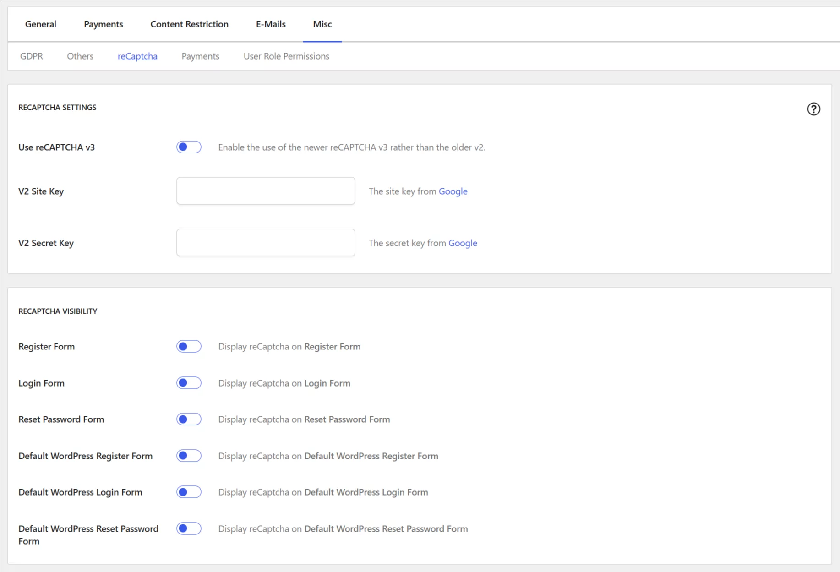
Task: Select the Misc tab
Action: pos(322,24)
